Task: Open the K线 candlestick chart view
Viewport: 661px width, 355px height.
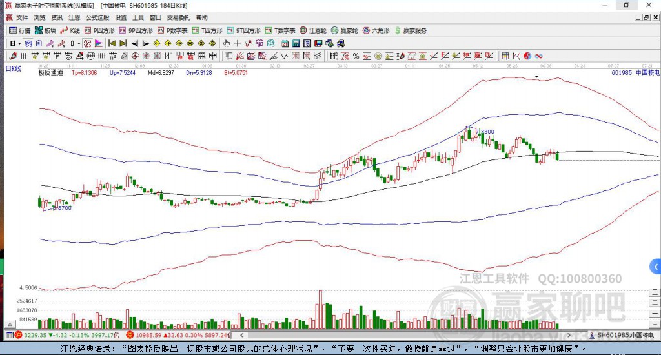Action: click(70, 30)
